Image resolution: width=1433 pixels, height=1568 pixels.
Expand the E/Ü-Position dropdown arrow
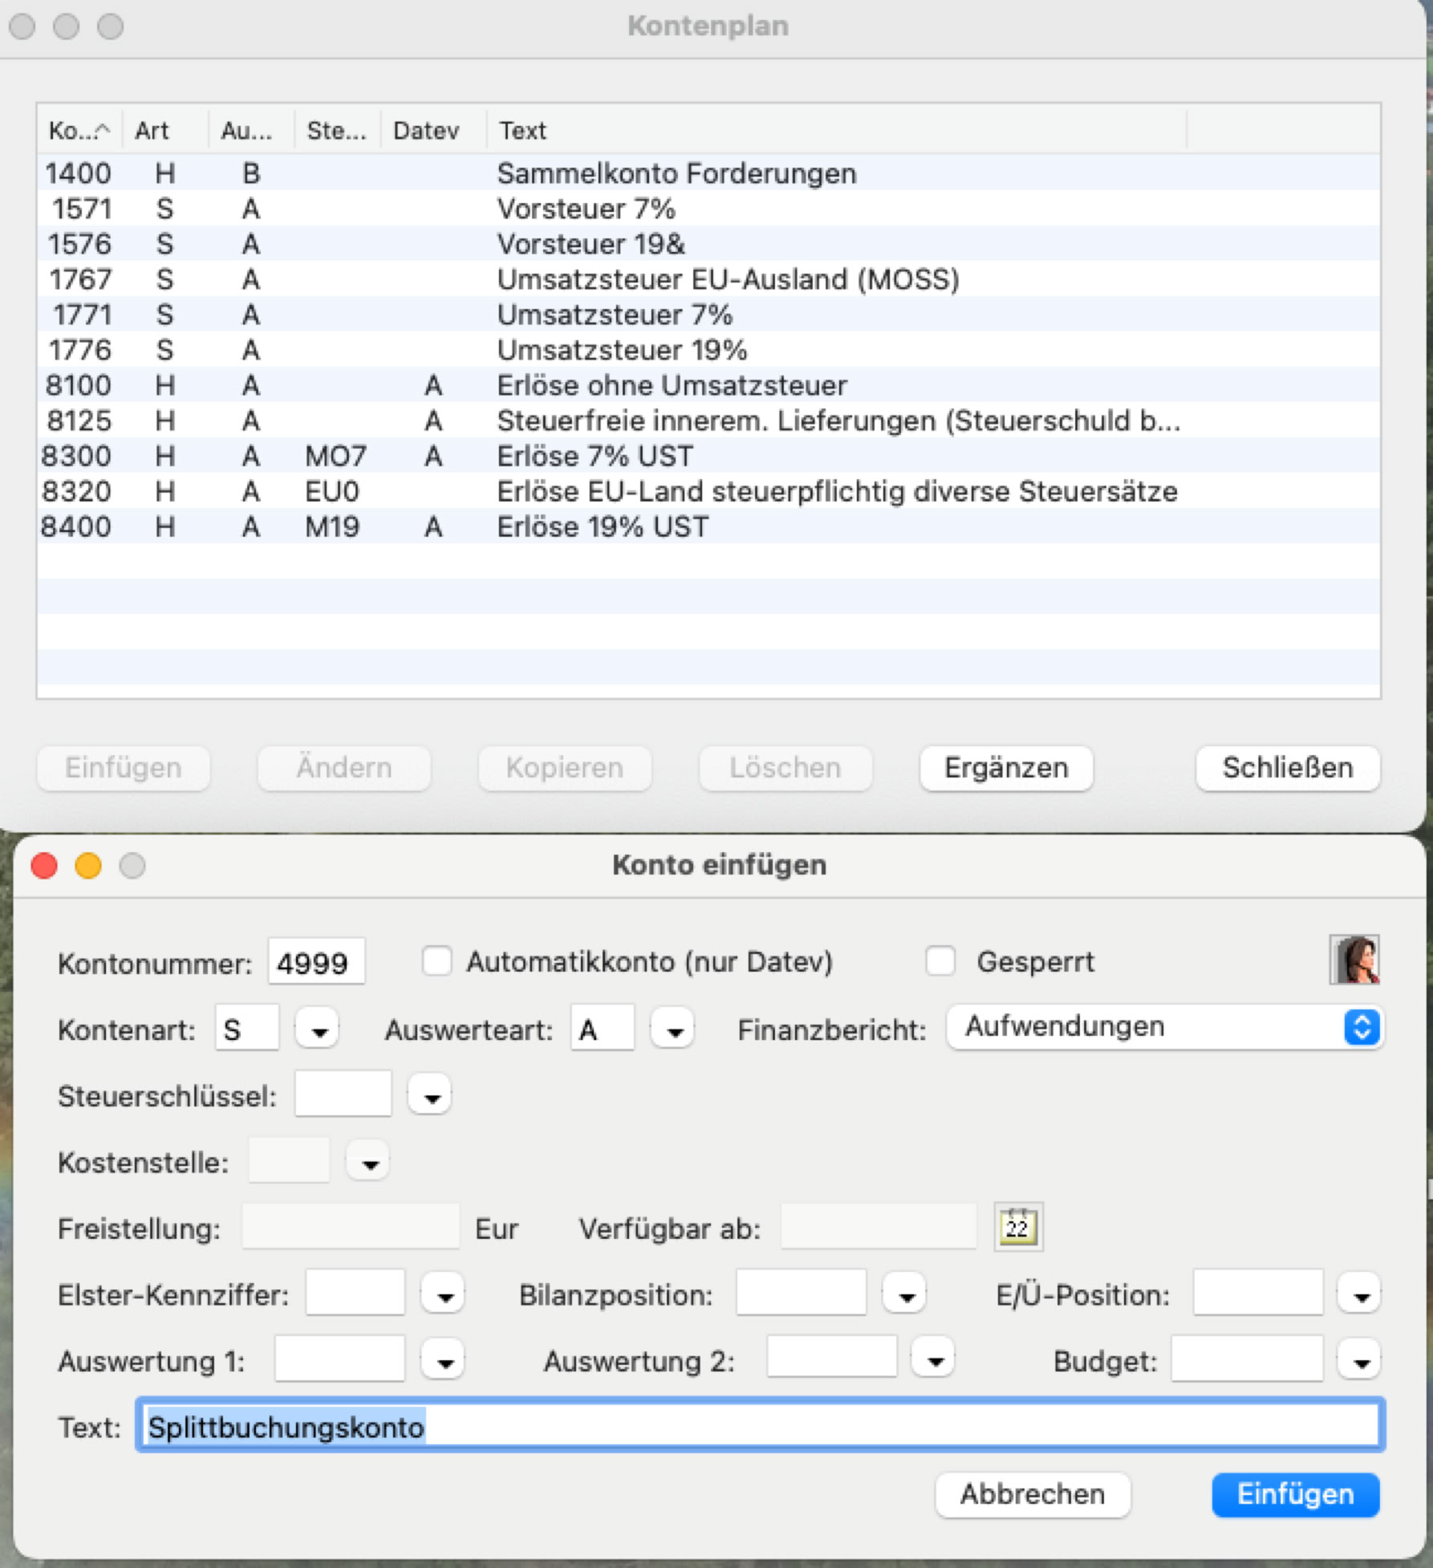coord(1359,1294)
